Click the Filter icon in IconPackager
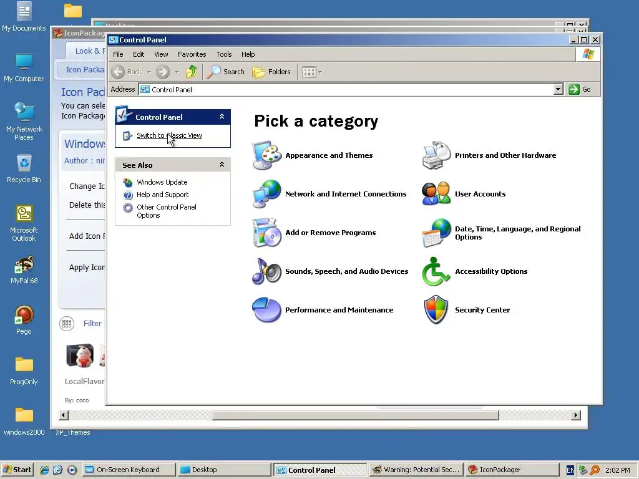The height and width of the screenshot is (479, 639). point(67,324)
